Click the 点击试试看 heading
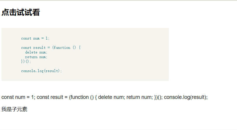This screenshot has width=237, height=130. 21,12
